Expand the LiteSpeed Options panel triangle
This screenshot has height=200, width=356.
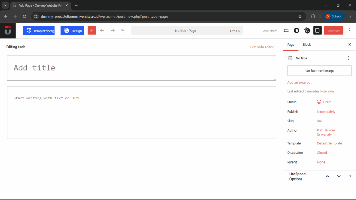pos(350,176)
